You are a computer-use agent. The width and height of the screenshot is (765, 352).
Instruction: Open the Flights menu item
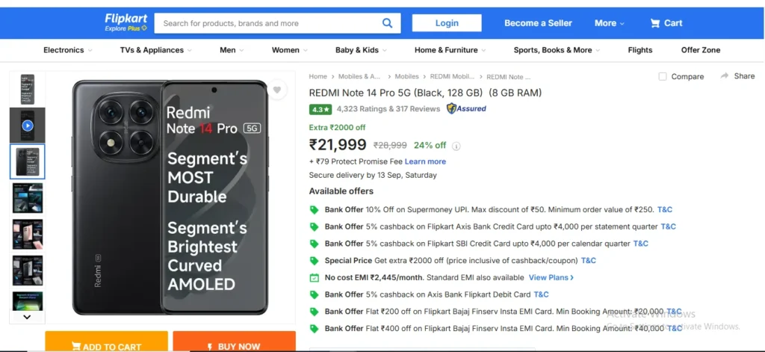pos(639,50)
